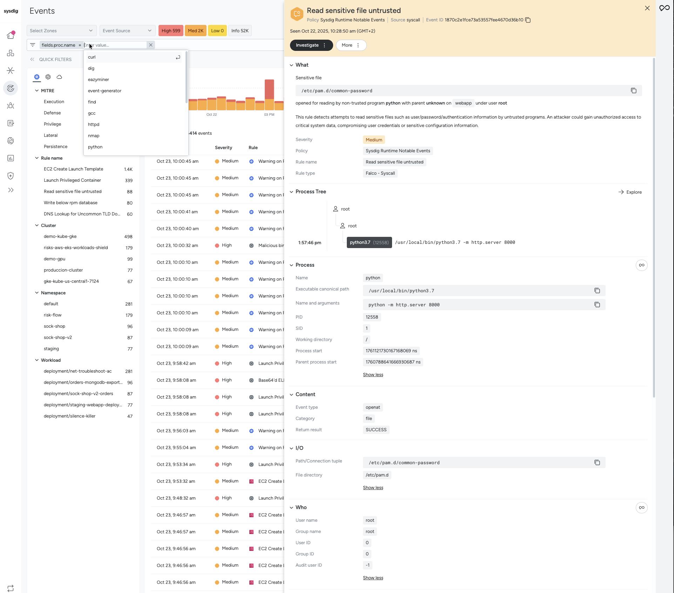Image resolution: width=674 pixels, height=593 pixels.
Task: Open the Sysdig home icon in sidebar
Action: point(11,35)
